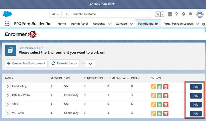Open the Setup gear icon

[183, 14]
